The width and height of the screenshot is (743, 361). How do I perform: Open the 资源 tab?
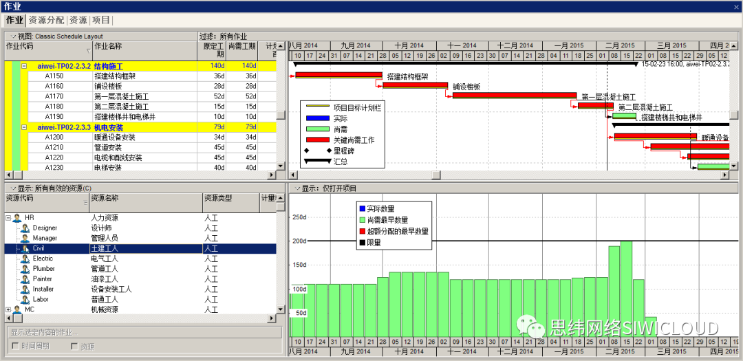78,20
